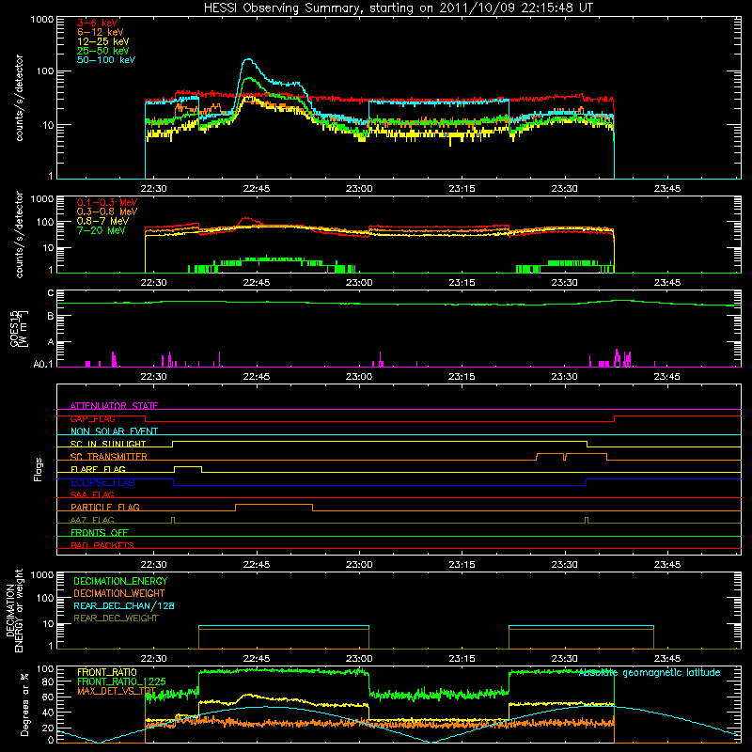Click the Absolute geomagnetic latitude label
The image size is (752, 752).
click(650, 673)
